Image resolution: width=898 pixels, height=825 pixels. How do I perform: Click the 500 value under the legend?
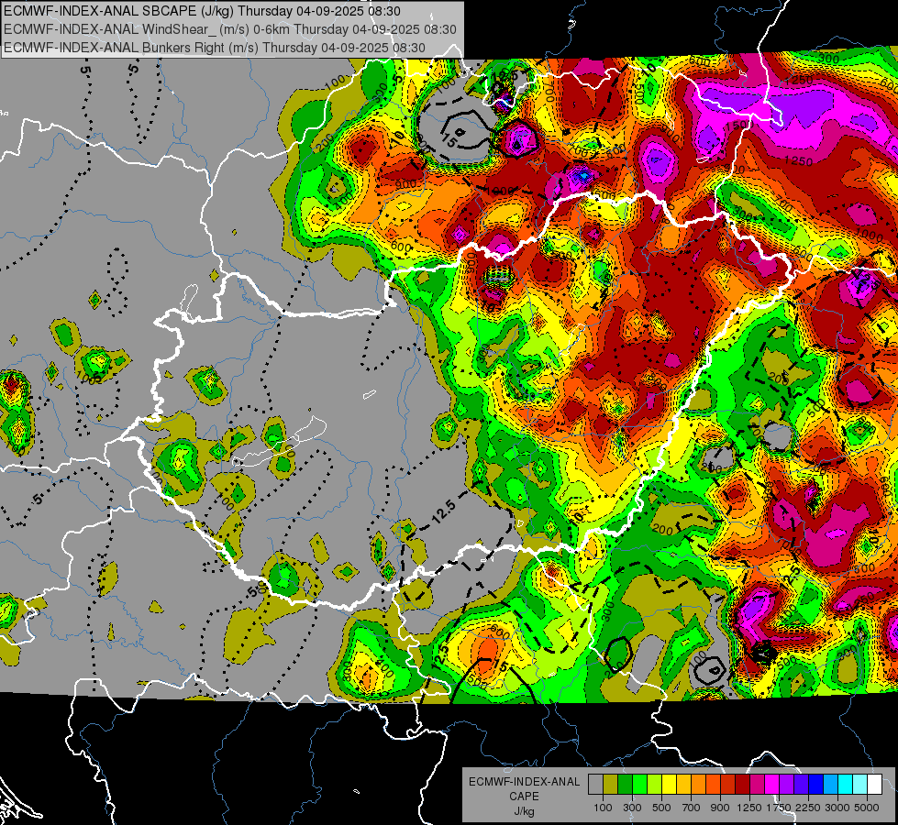[661, 808]
